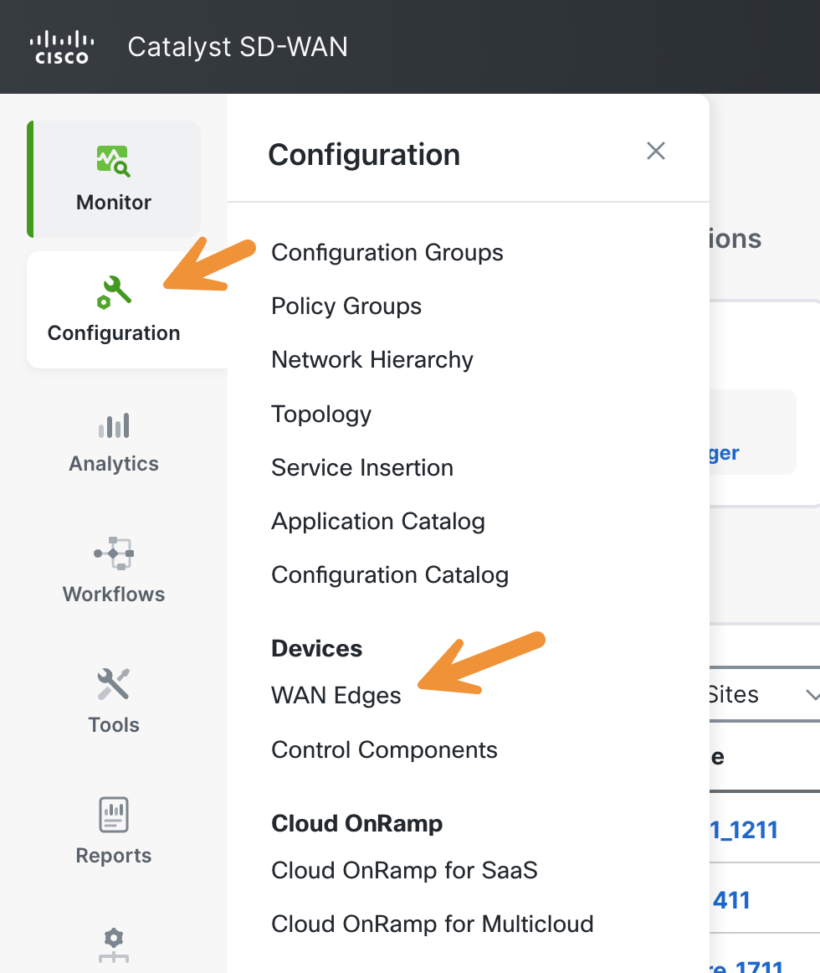
Task: Open the link ending in 411
Action: tap(730, 900)
